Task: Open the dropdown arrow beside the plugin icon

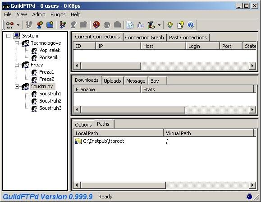Action: [x=159, y=25]
